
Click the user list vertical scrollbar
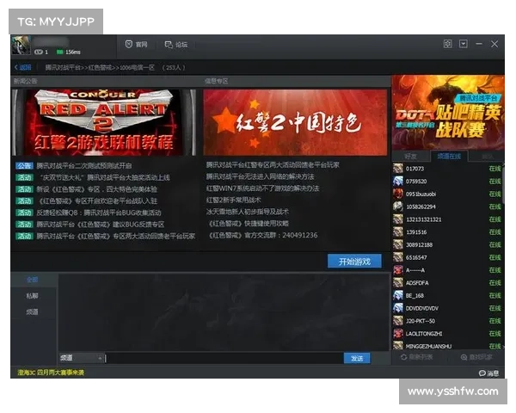[x=503, y=184]
